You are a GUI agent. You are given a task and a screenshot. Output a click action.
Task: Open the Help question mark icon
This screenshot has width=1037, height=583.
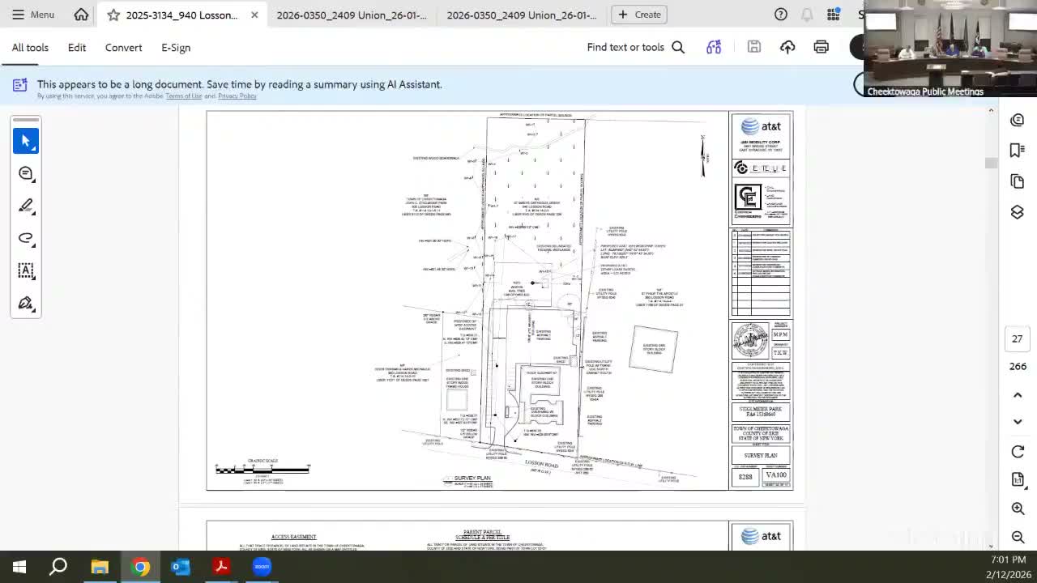pos(781,15)
